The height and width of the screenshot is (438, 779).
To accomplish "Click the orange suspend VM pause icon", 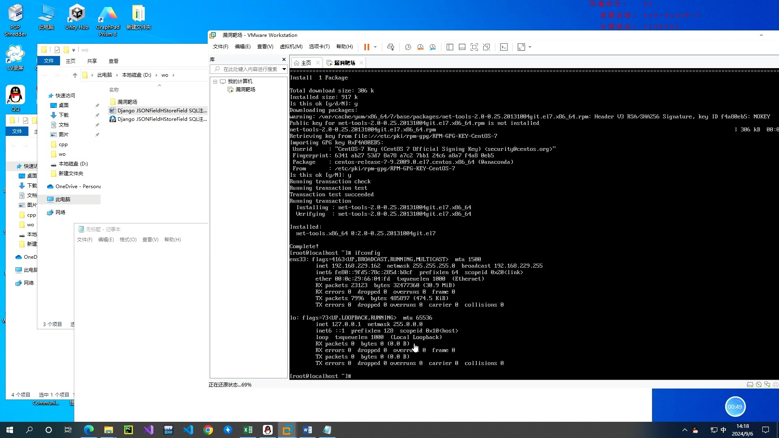I will tap(366, 47).
